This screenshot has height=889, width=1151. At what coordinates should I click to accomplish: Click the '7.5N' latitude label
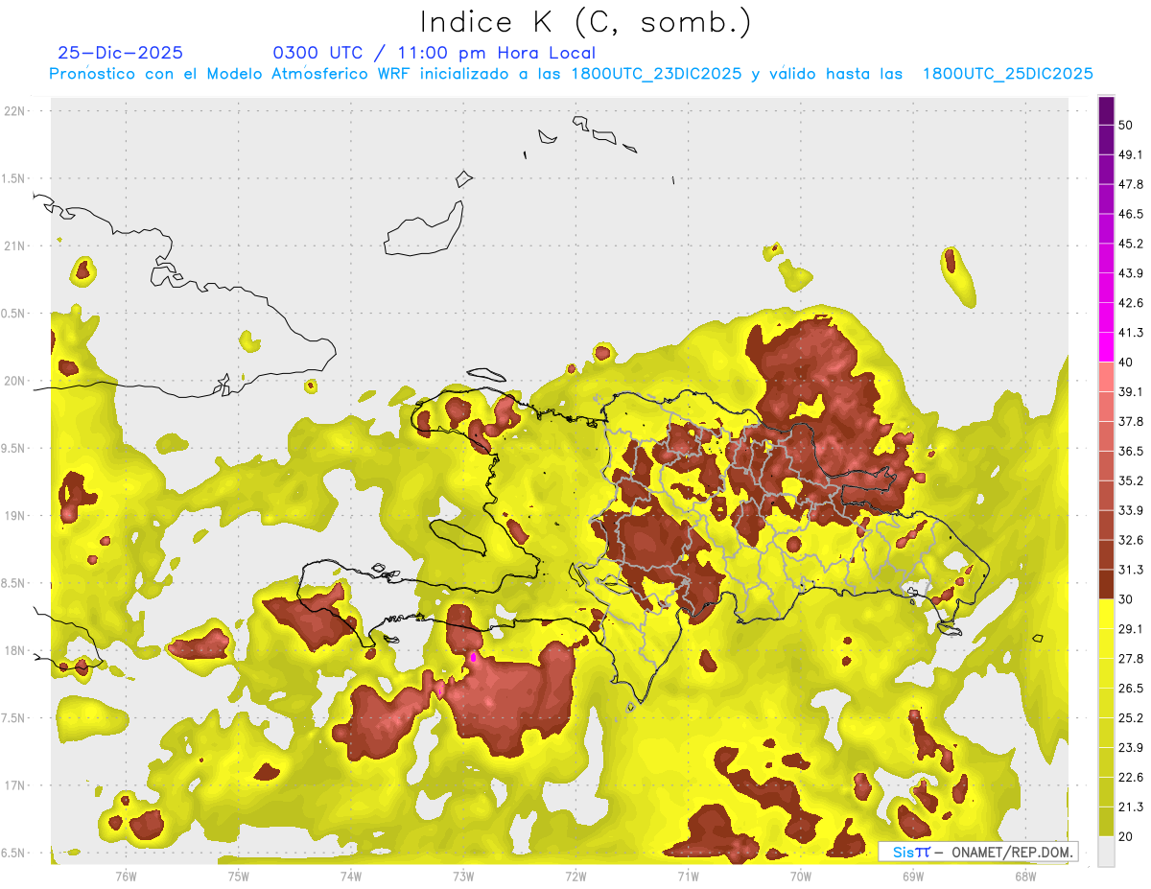(x=14, y=718)
